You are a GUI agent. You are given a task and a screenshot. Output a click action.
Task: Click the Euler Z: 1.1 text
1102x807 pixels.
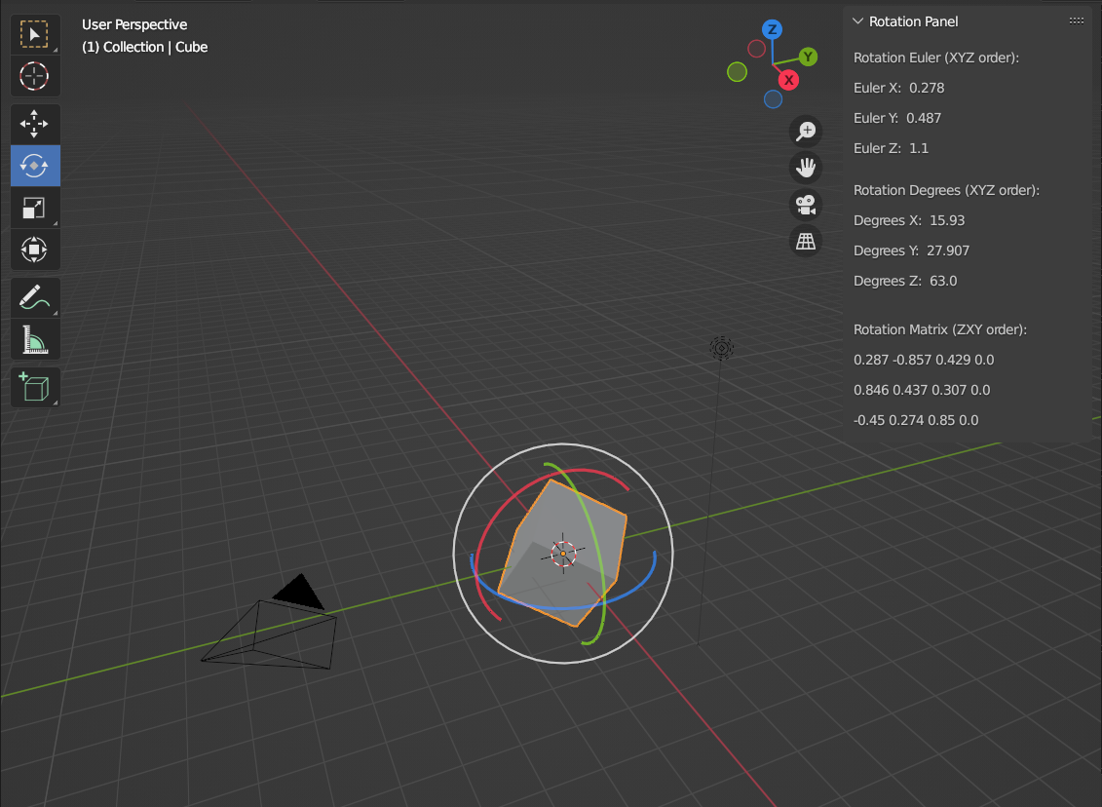click(892, 148)
